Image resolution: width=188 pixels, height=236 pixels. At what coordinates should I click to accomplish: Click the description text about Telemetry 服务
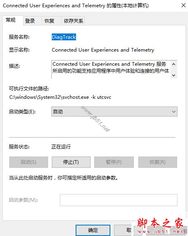coord(111,67)
